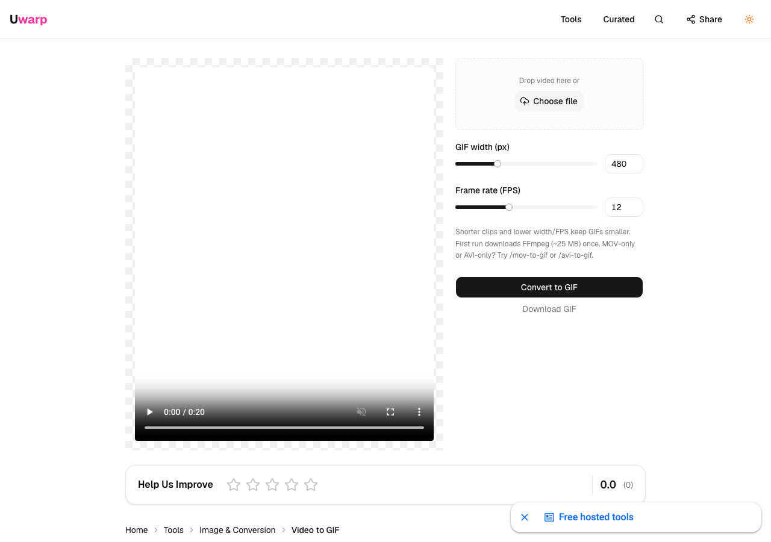Rate two stars in Help Us Improve
The width and height of the screenshot is (771, 542).
[253, 485]
